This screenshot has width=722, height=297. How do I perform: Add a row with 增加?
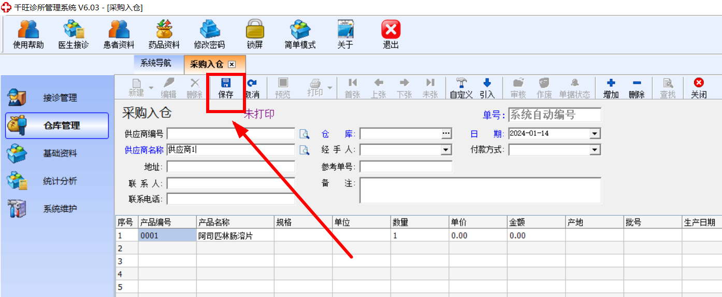point(611,88)
